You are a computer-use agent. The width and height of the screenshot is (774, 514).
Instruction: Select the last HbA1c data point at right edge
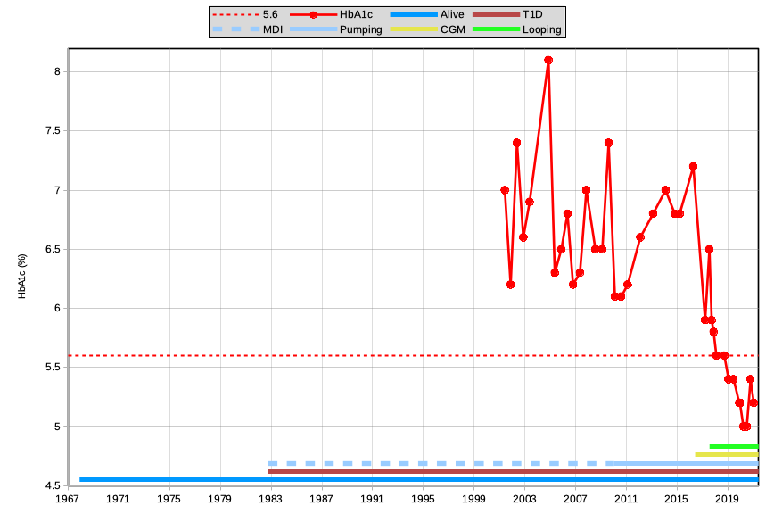click(x=753, y=403)
